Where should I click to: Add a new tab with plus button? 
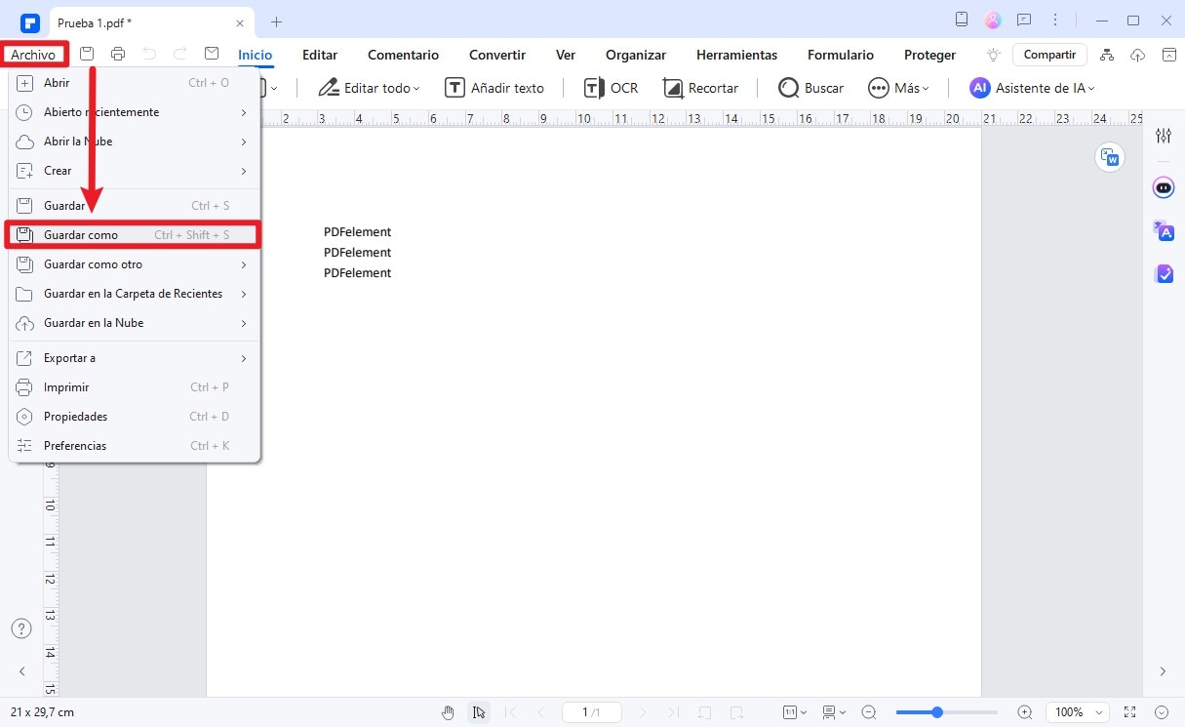[276, 21]
